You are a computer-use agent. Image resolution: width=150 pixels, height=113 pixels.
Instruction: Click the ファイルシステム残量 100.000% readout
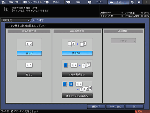pos(144,16)
